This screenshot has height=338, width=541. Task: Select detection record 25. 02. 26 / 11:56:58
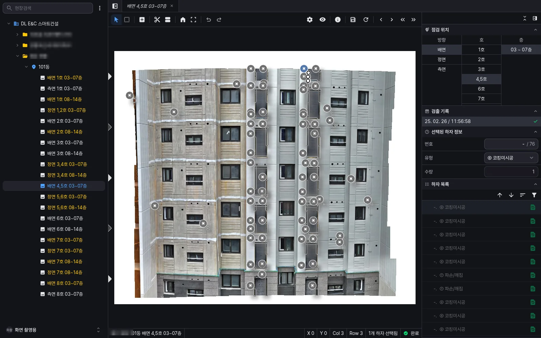coord(481,121)
